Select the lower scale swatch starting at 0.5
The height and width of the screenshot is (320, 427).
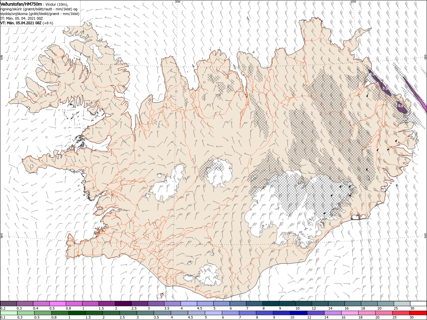(x=43, y=313)
